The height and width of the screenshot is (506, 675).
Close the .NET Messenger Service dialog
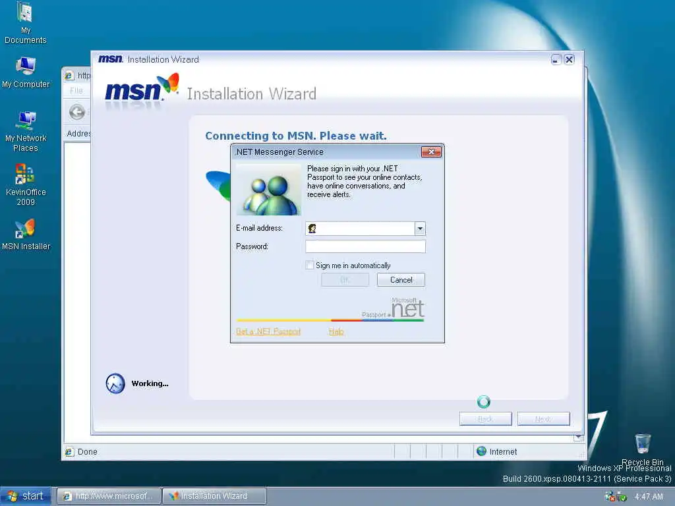[431, 152]
